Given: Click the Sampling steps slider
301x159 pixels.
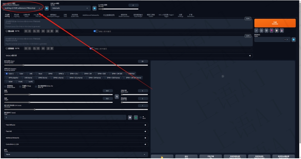Looking at the screenshot, I should coord(74,65).
